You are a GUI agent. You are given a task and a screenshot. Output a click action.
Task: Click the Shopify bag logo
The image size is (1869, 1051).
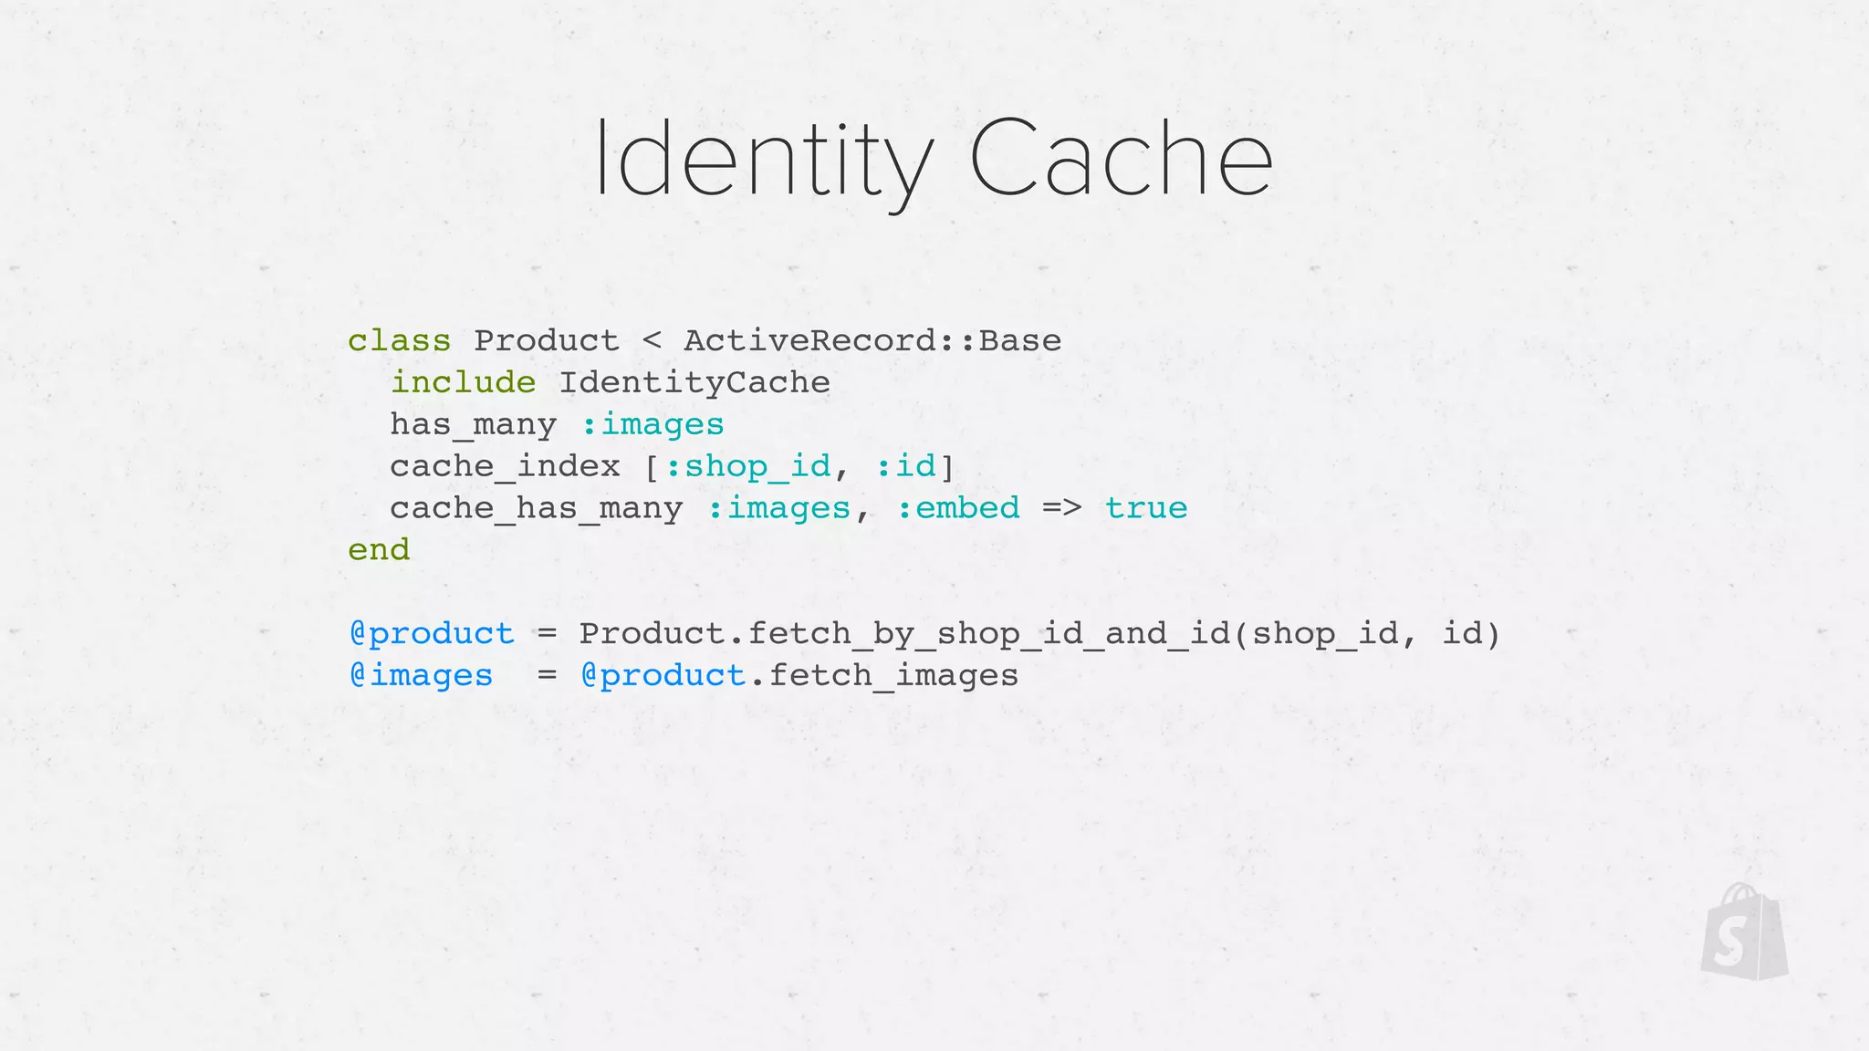coord(1744,931)
